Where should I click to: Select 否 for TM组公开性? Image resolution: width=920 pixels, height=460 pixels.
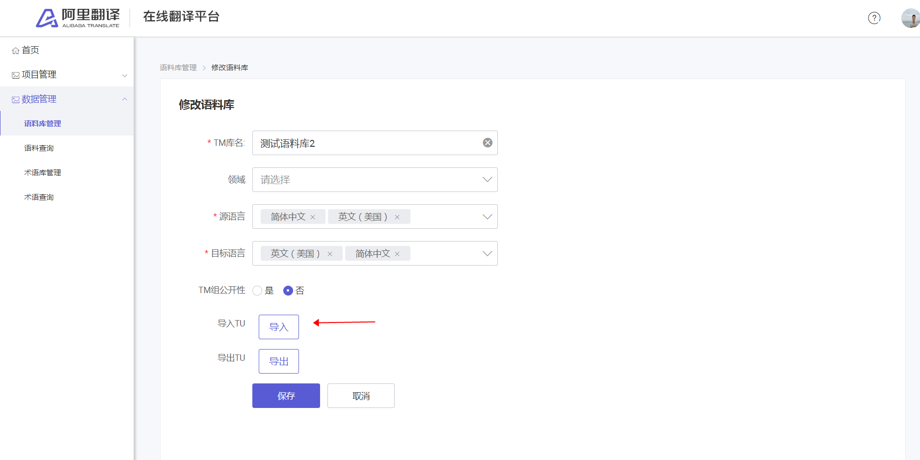point(288,291)
